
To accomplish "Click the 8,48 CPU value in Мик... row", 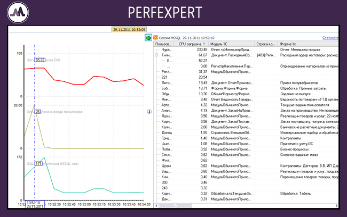I will click(x=204, y=99).
